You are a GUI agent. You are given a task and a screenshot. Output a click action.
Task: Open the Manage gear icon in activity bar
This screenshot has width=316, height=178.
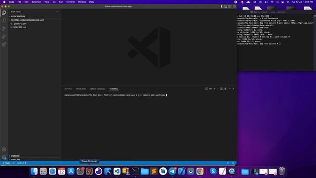coord(4,157)
